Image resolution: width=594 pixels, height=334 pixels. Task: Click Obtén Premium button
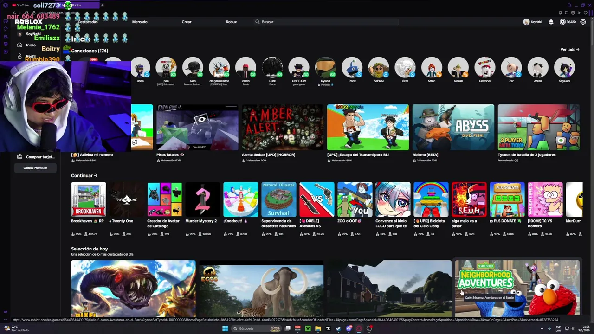coord(35,168)
